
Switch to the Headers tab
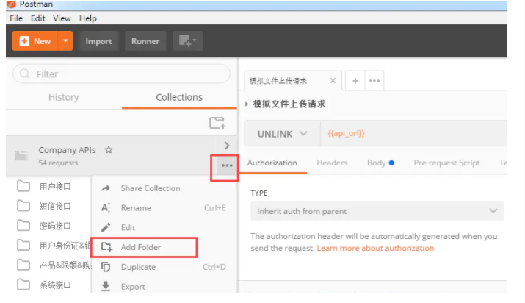[x=332, y=163]
